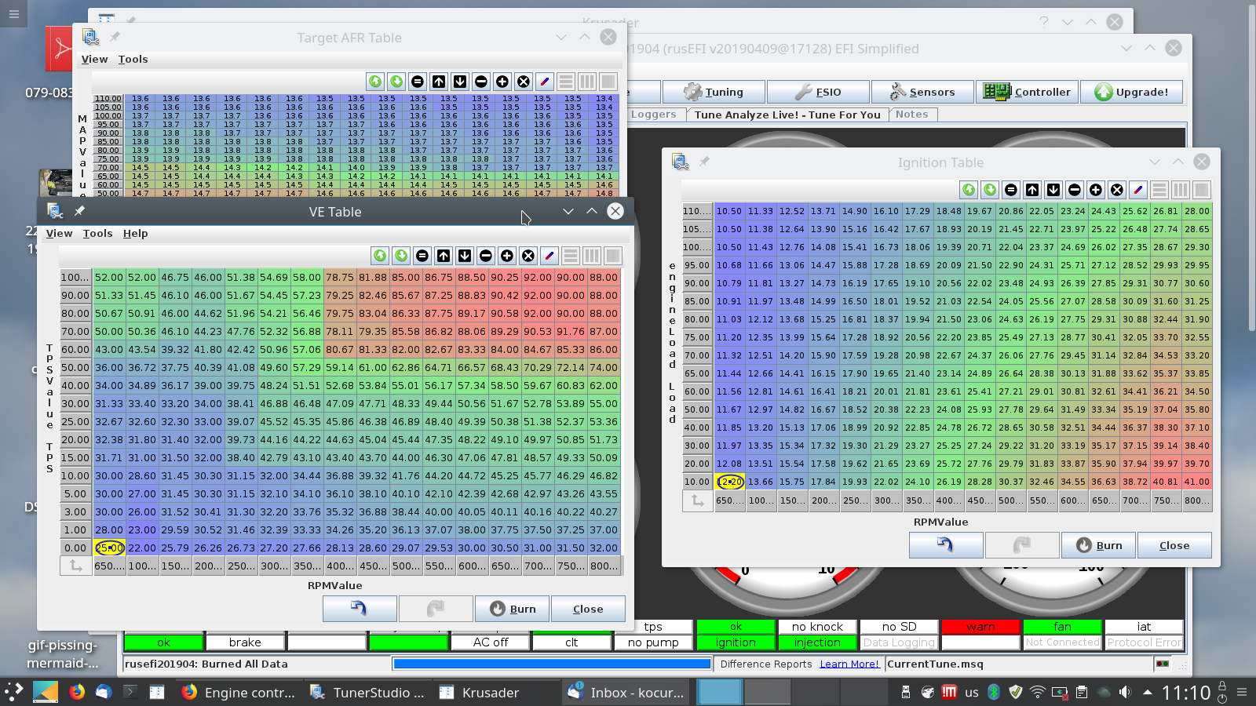Viewport: 1256px width, 706px height.
Task: Click the red warn indicator
Action: click(980, 627)
